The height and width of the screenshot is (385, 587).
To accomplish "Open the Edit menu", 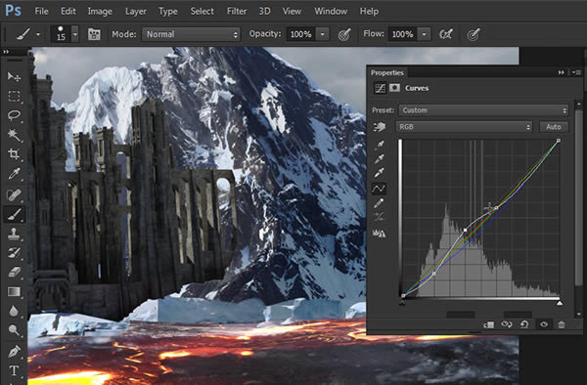I will click(x=68, y=11).
